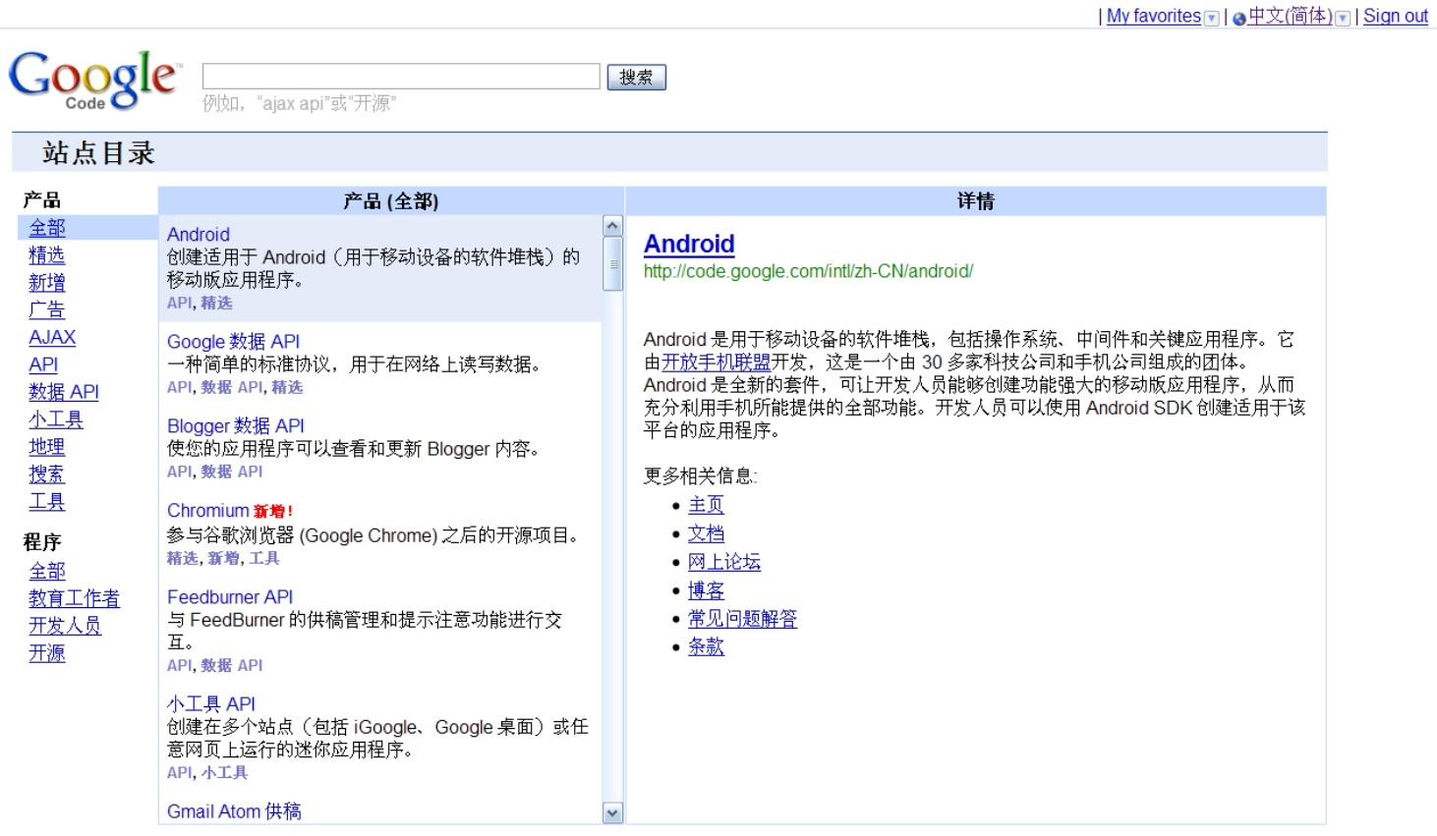Open the 网上论坛 link
The width and height of the screenshot is (1437, 836).
tap(724, 562)
